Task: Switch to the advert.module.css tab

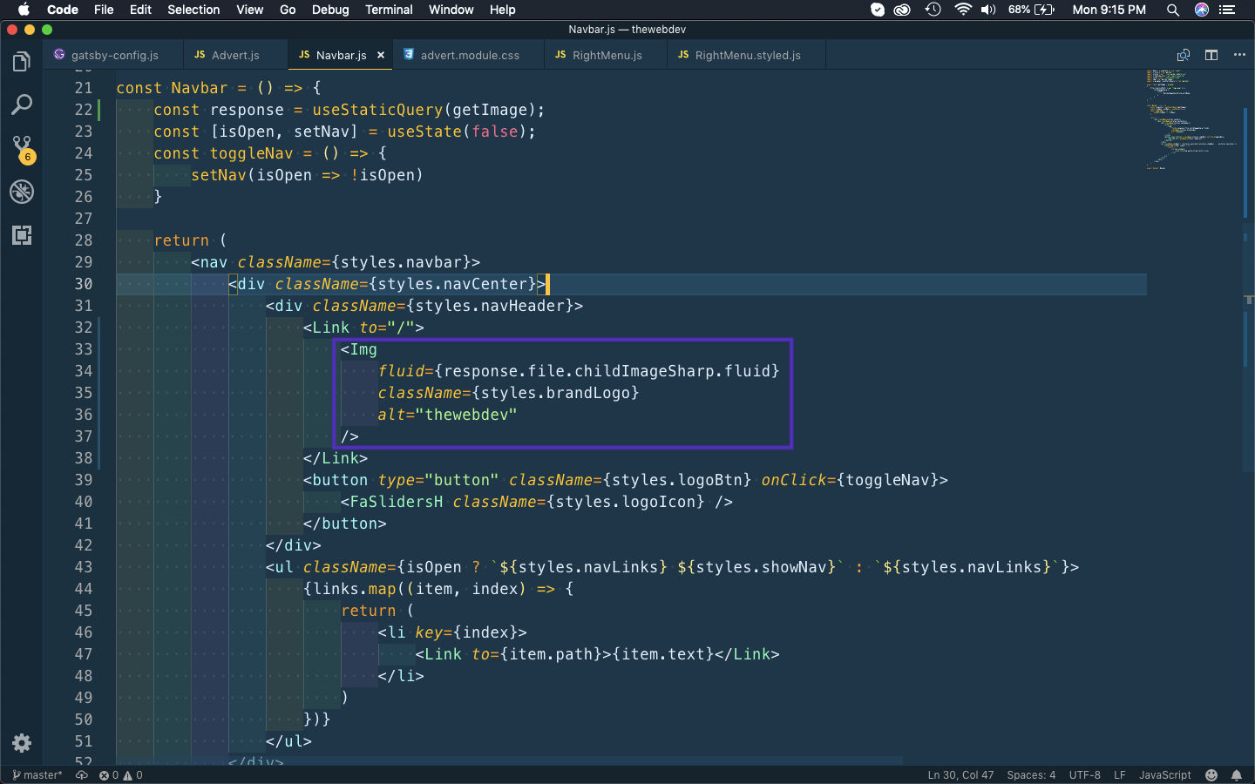Action: coord(470,55)
